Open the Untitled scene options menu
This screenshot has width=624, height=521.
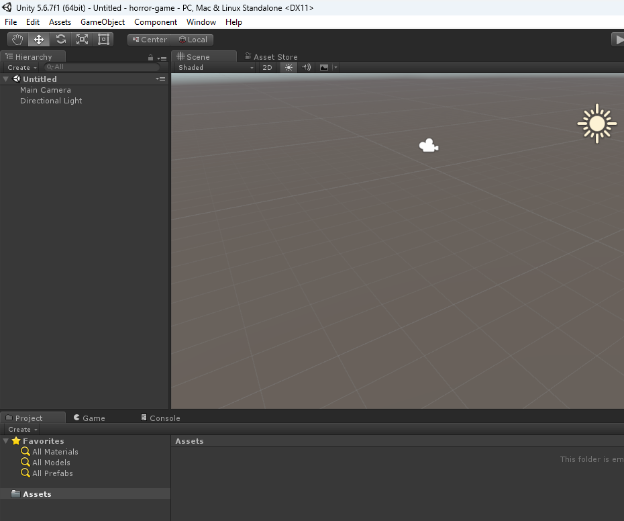160,79
